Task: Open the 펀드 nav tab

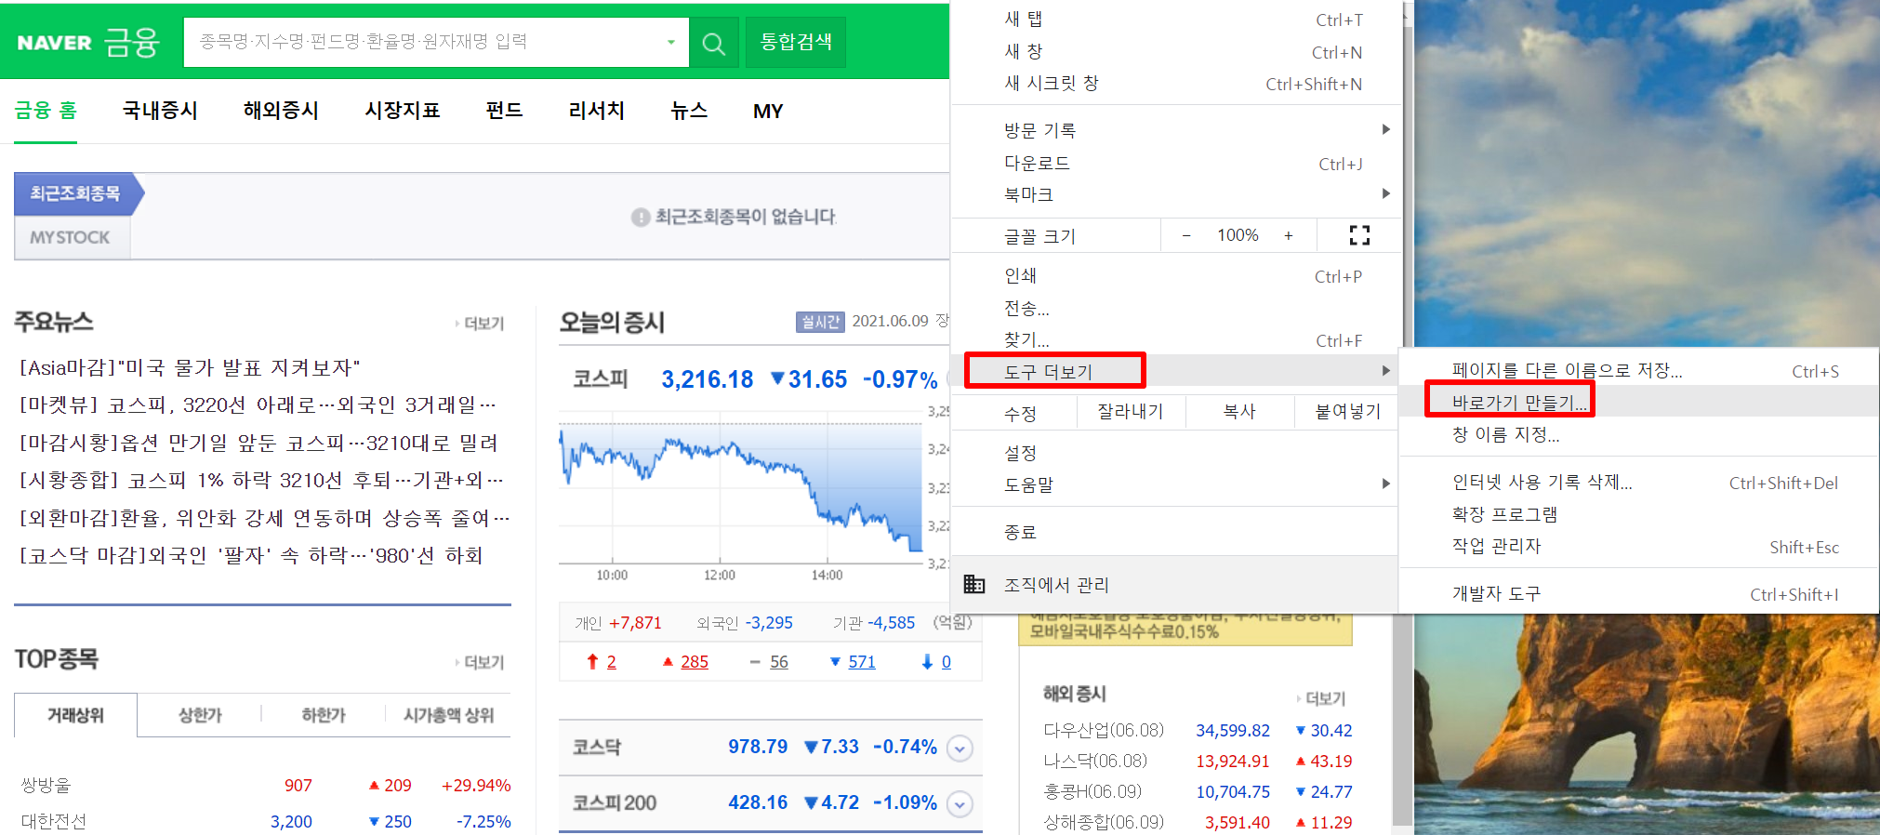Action: (x=504, y=111)
